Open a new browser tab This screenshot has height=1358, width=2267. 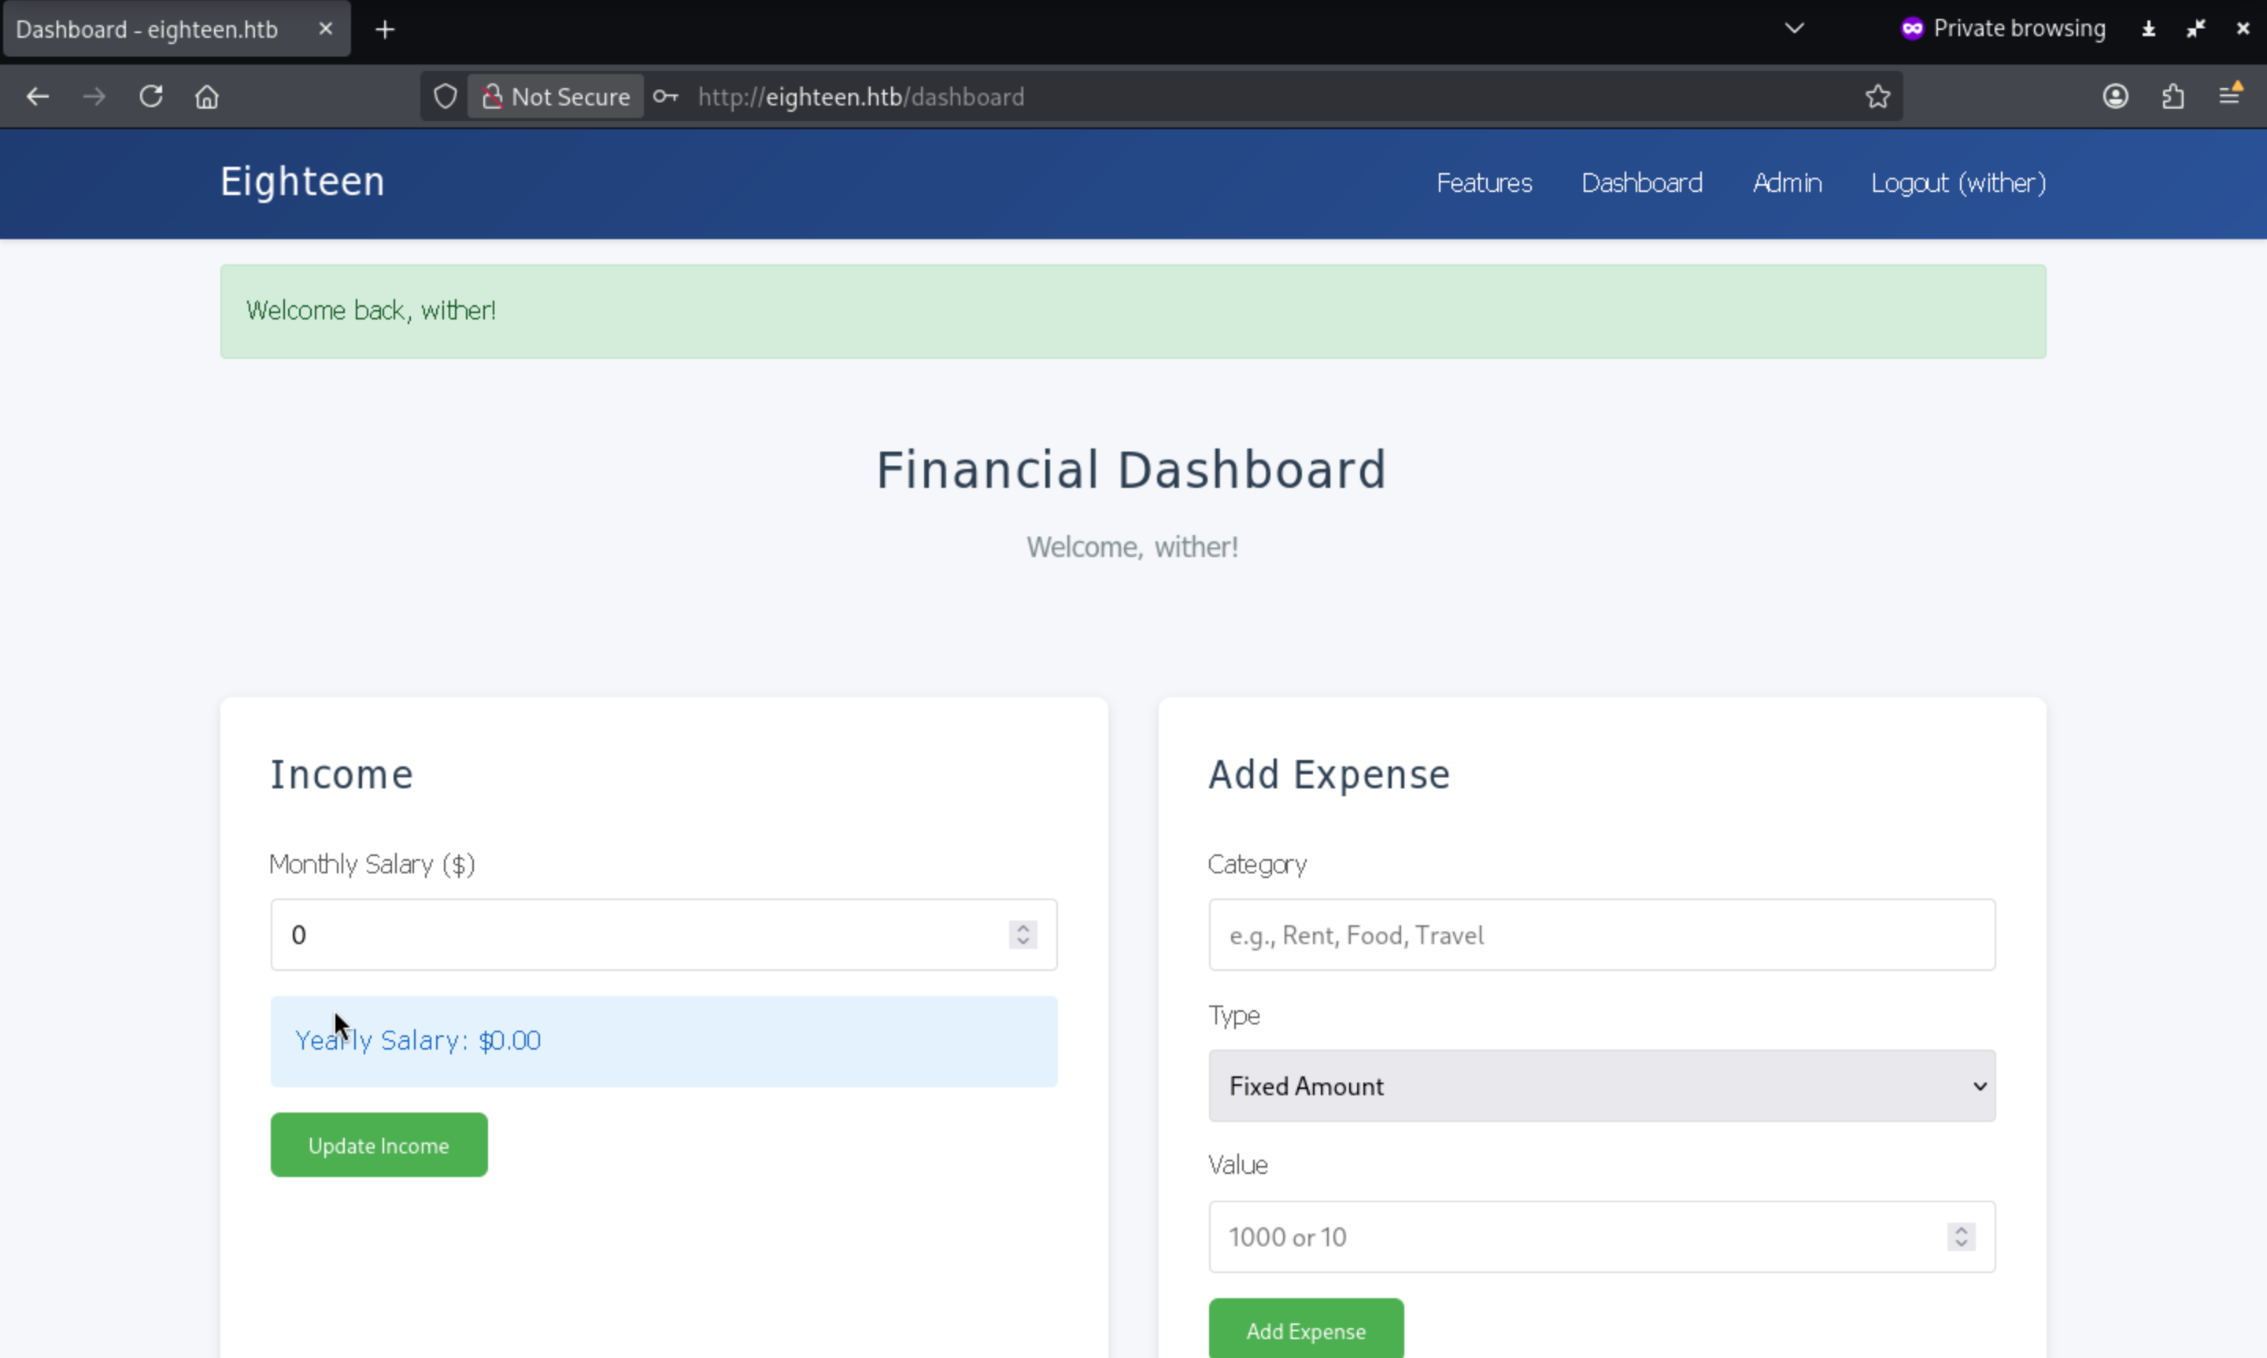point(385,29)
